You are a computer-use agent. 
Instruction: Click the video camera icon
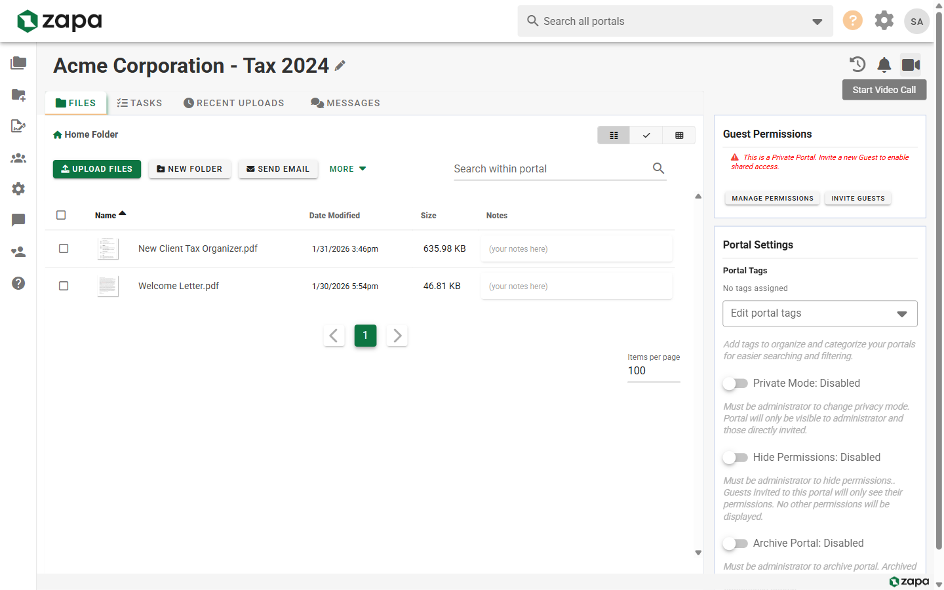pos(911,64)
